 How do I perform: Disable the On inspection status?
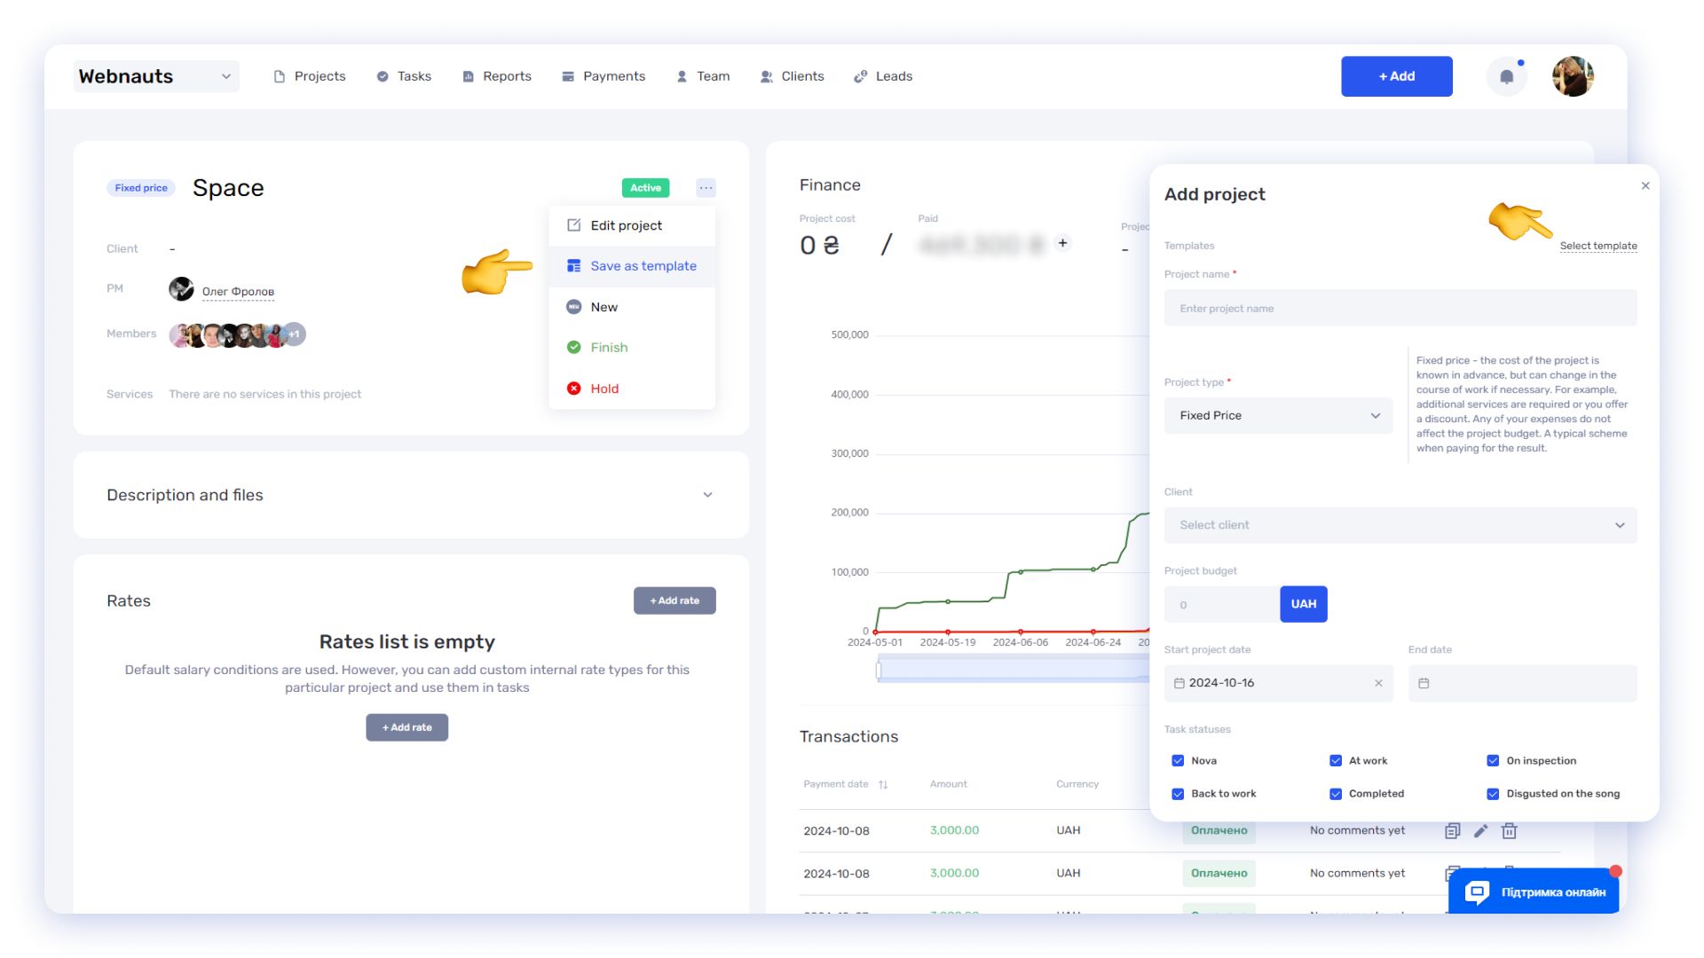(1493, 761)
